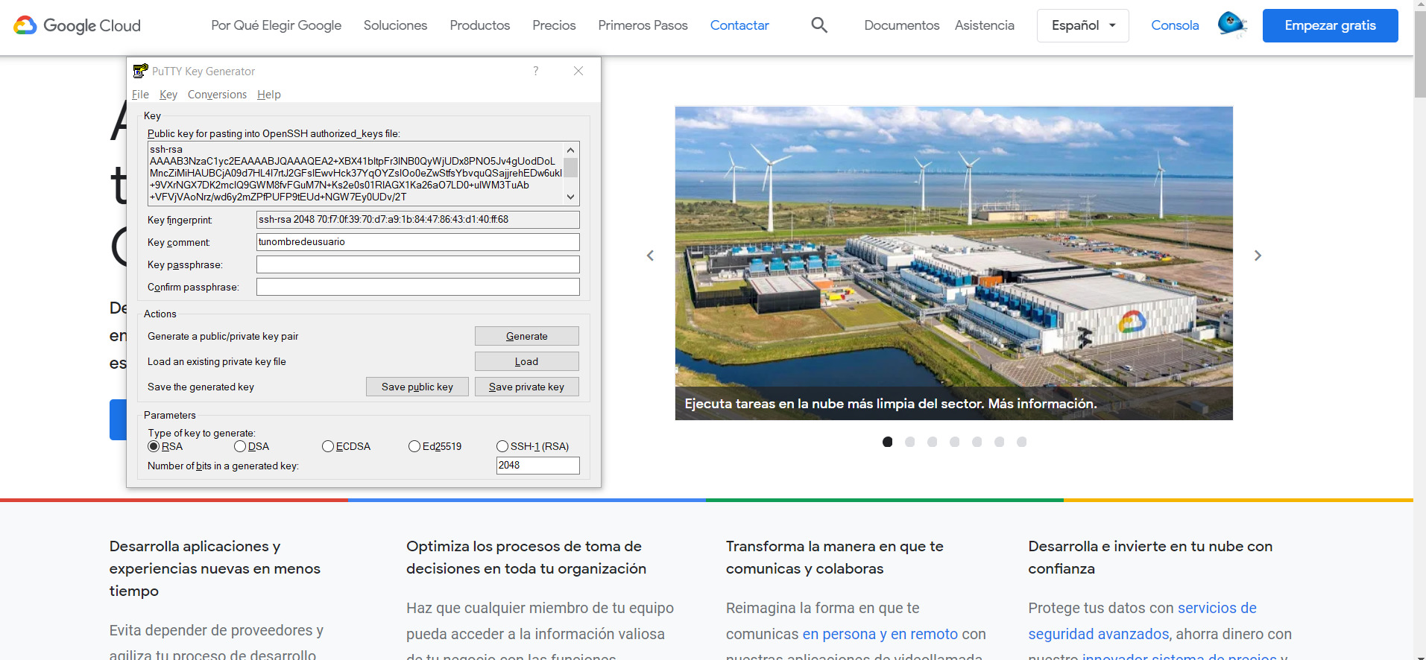Viewport: 1426px width, 660px height.
Task: Click the public key box scrollbar thumb
Action: (x=571, y=168)
